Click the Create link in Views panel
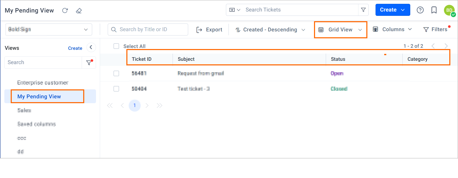This screenshot has height=178, width=458. point(75,48)
